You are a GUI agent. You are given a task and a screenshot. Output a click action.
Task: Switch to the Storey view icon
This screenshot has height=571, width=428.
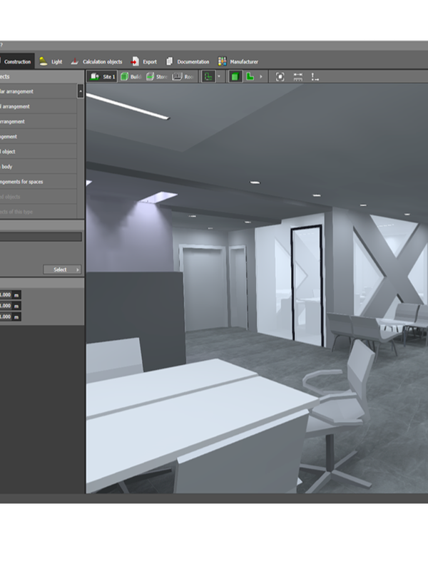click(151, 76)
